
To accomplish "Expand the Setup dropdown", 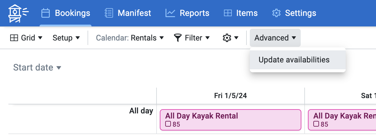I will [x=66, y=38].
